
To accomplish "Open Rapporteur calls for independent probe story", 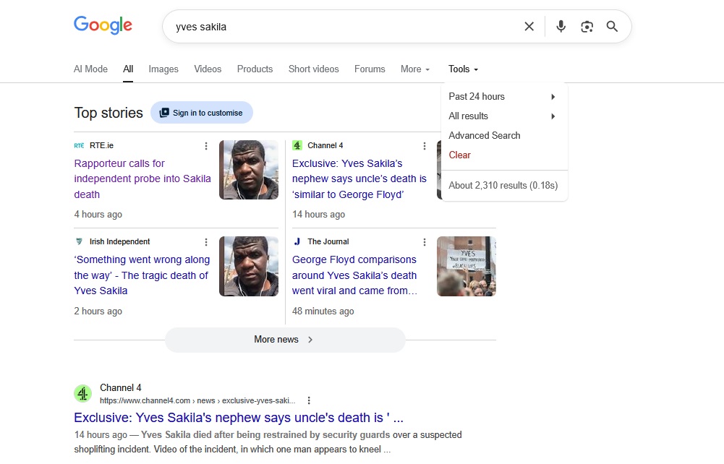I will click(142, 179).
